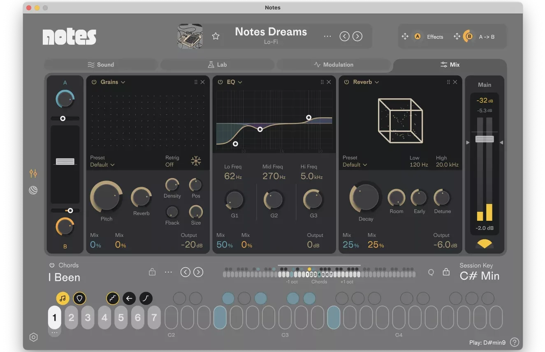
Task: Activate the arpeggio stairs icon
Action: (x=113, y=298)
